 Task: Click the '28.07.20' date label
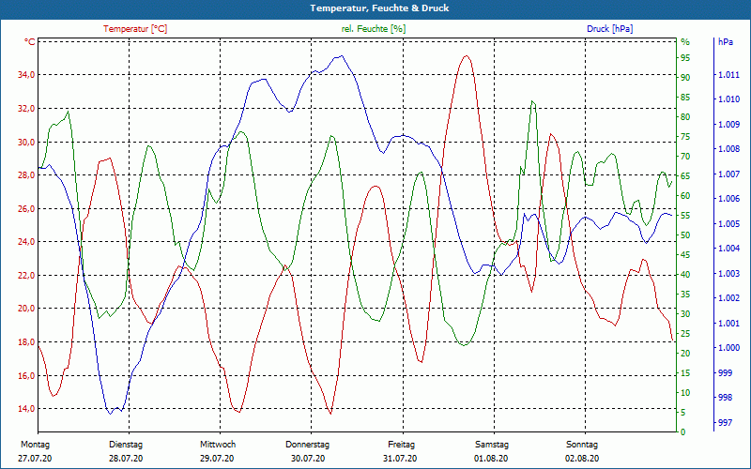[x=126, y=458]
